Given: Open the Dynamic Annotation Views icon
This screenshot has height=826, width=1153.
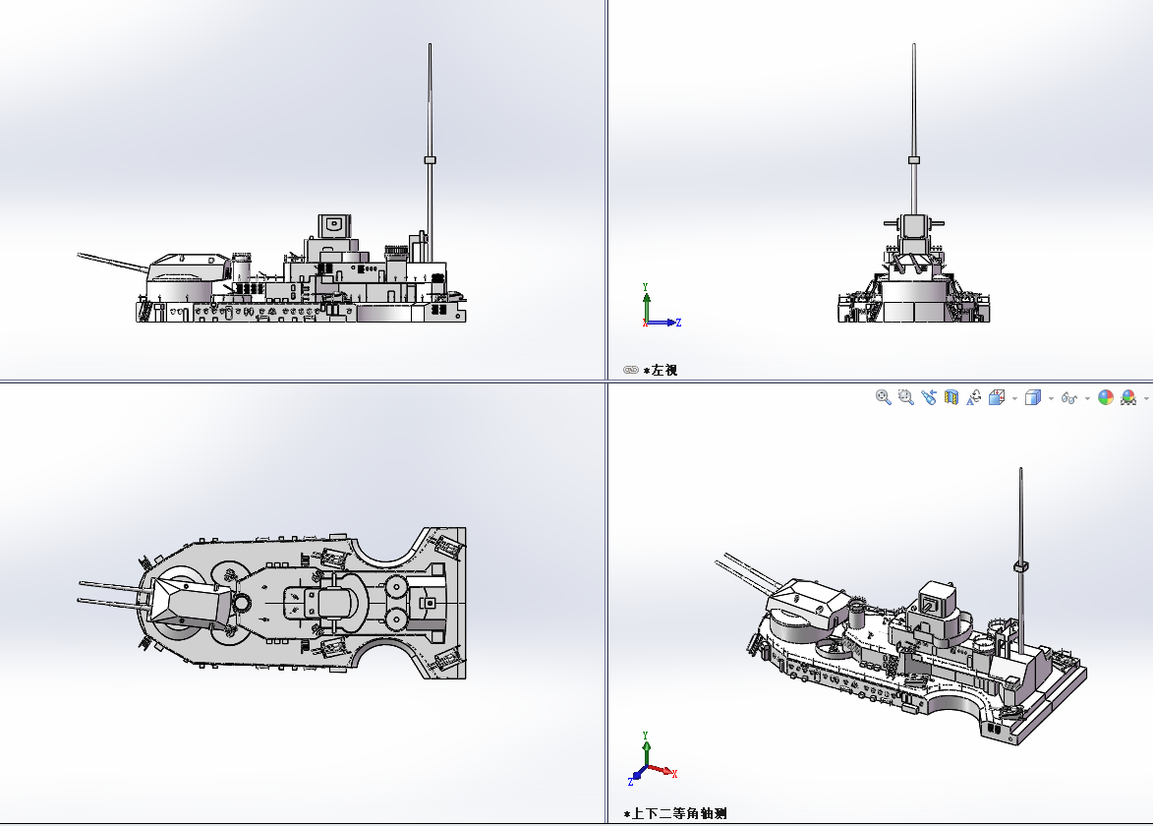Looking at the screenshot, I should [973, 398].
